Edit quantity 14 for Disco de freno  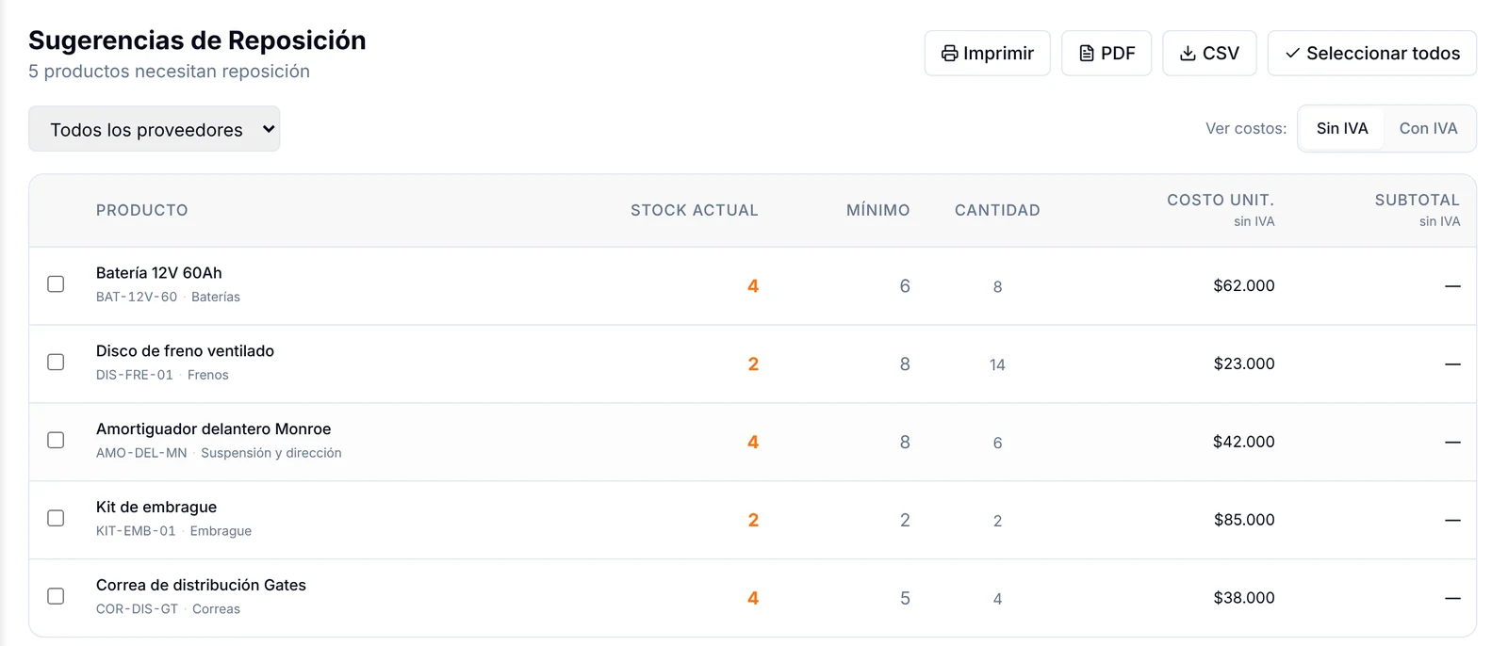[997, 364]
